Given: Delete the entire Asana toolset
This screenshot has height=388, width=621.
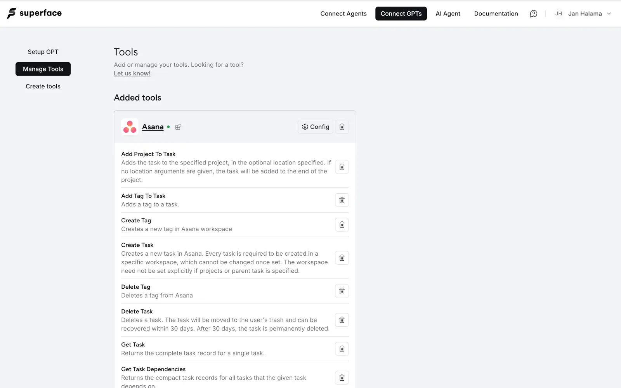Looking at the screenshot, I should (x=342, y=127).
